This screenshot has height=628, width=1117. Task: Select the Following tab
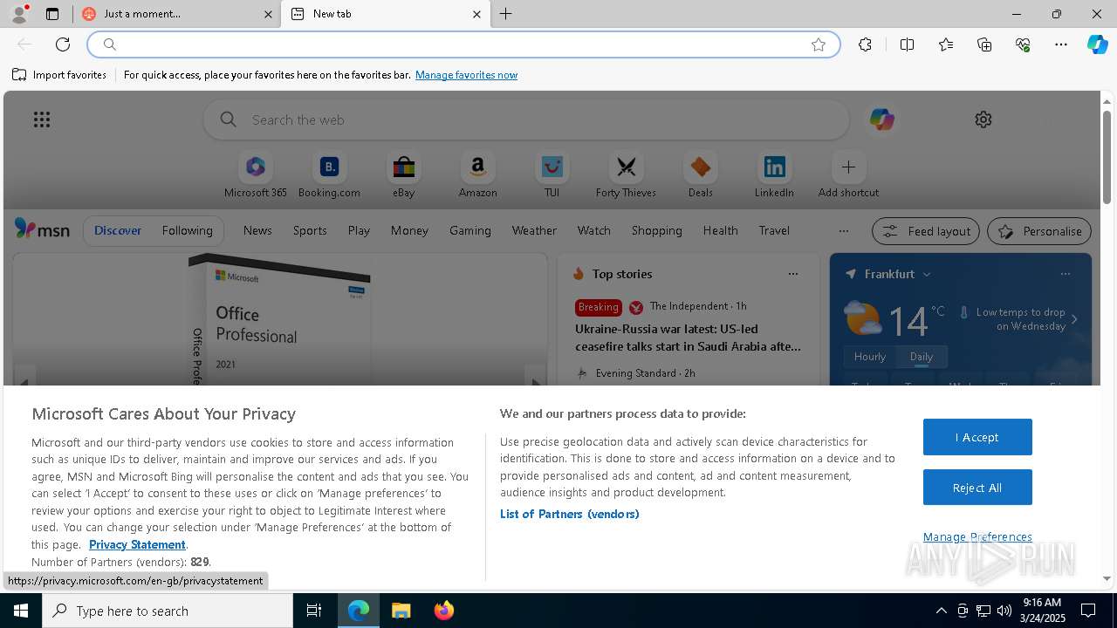coord(187,230)
